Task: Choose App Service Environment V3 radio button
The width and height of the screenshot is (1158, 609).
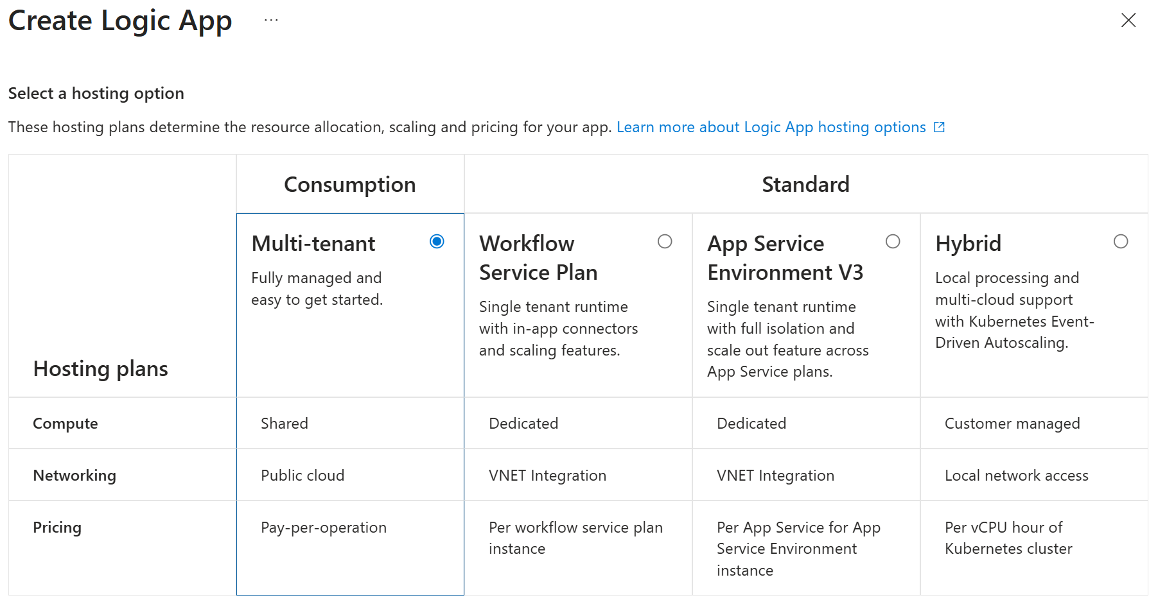Action: (x=893, y=241)
